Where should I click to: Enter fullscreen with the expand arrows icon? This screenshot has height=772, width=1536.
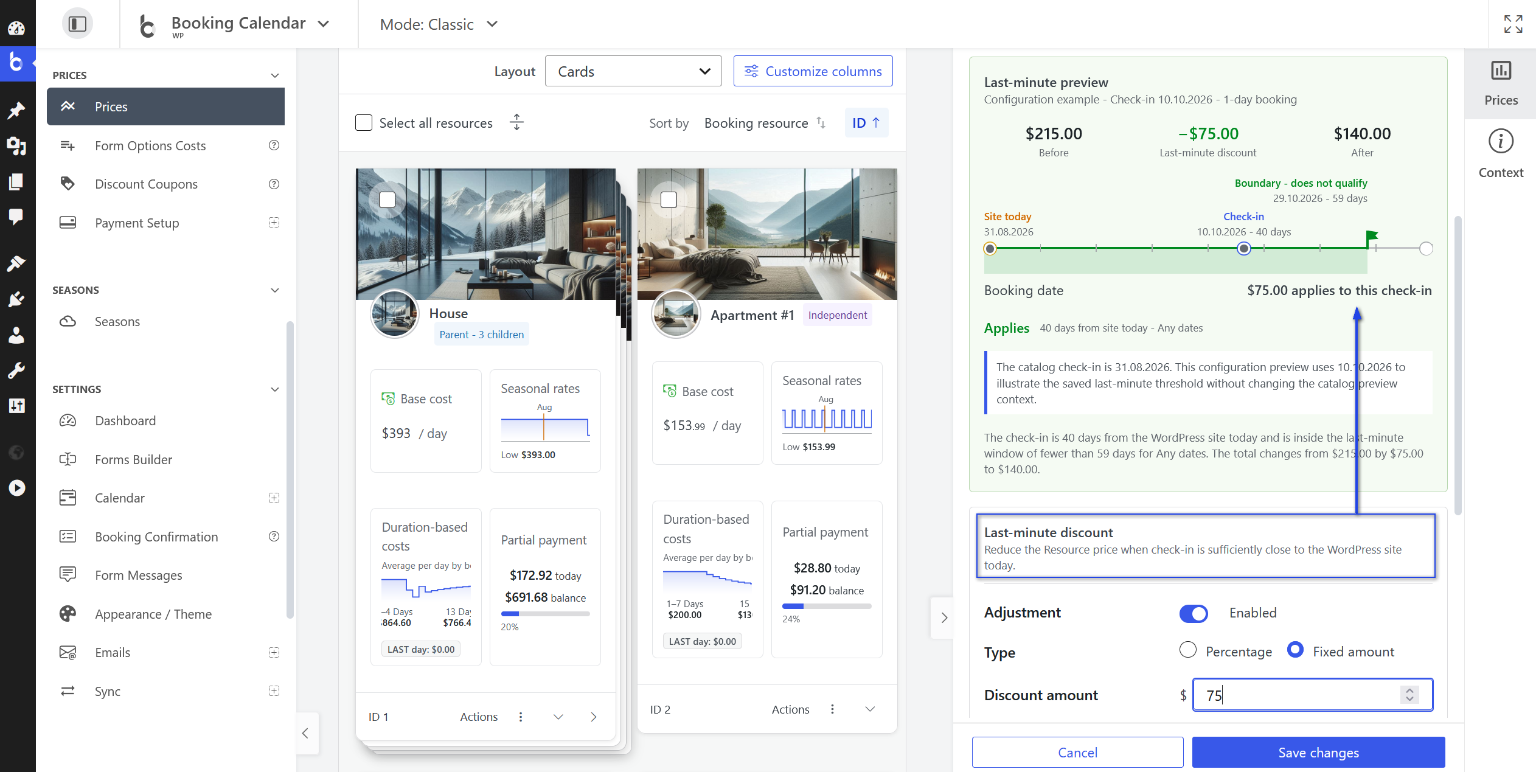(1513, 24)
